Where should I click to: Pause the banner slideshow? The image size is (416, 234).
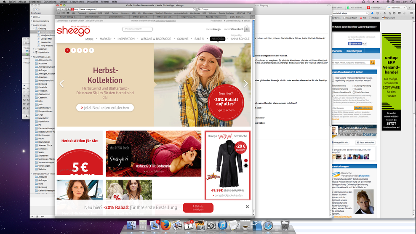point(91,50)
